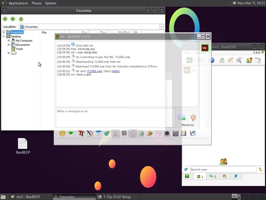Screen dimensions: 266x200
Task: Toggle the music note beep icon
Action: [x=133, y=133]
